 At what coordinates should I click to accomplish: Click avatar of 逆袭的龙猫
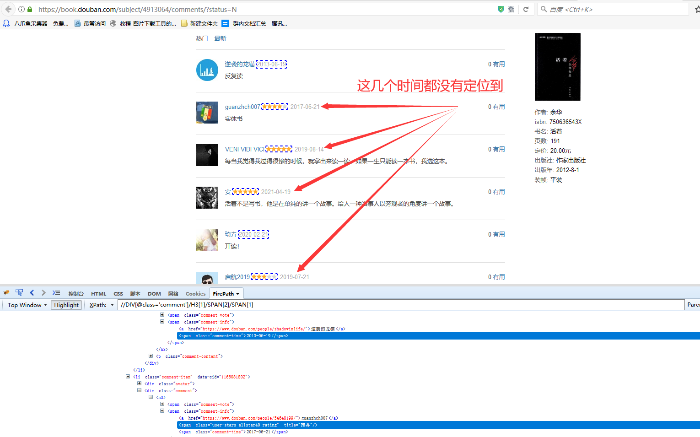coord(207,70)
